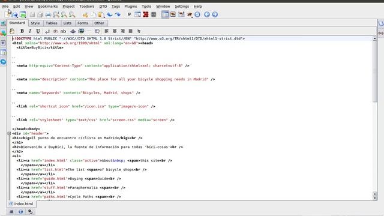Click the align right icon

click(x=122, y=31)
